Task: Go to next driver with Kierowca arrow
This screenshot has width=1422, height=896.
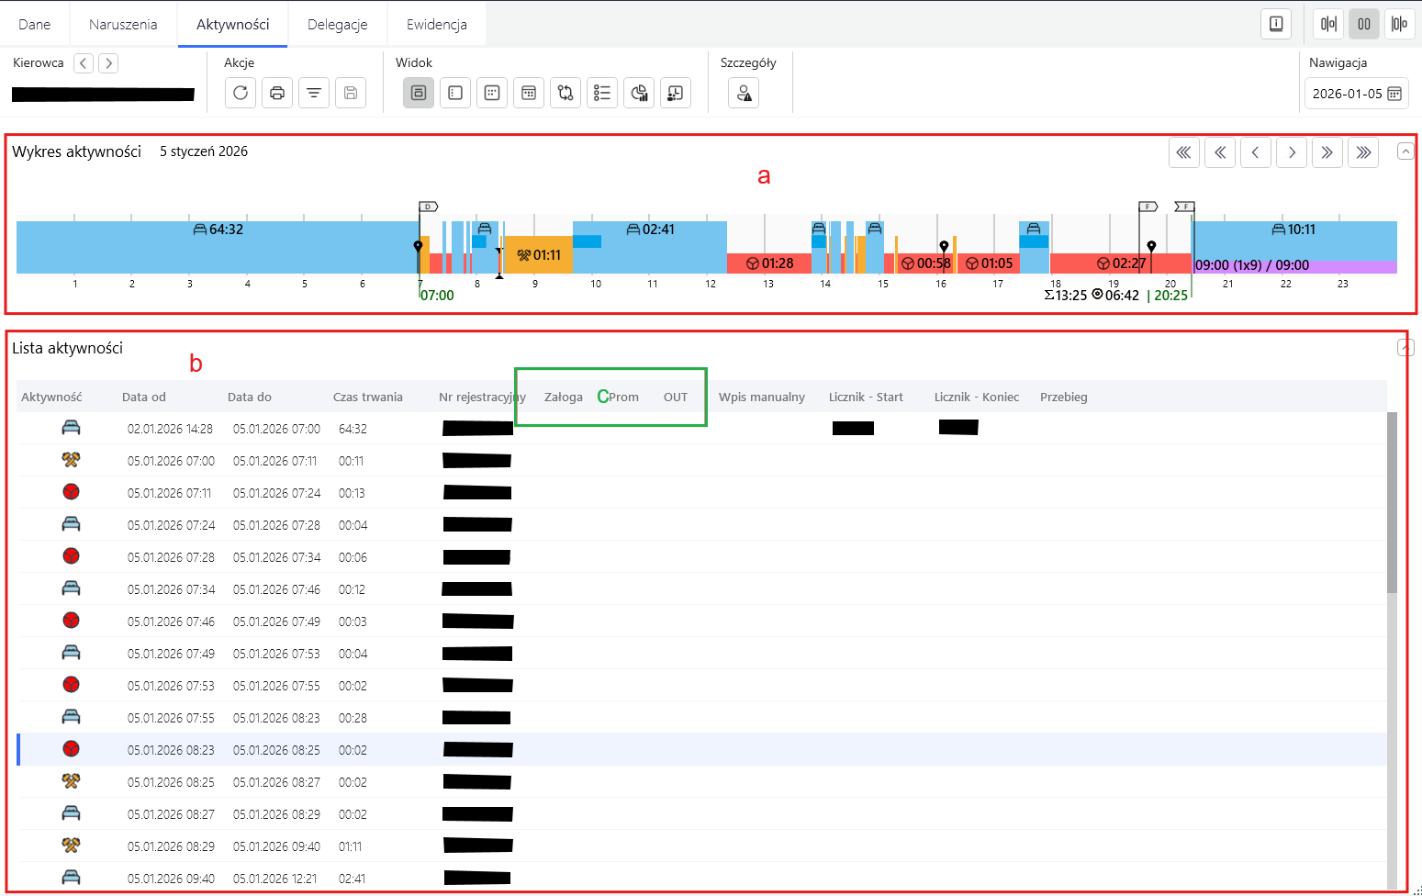Action: tap(108, 63)
